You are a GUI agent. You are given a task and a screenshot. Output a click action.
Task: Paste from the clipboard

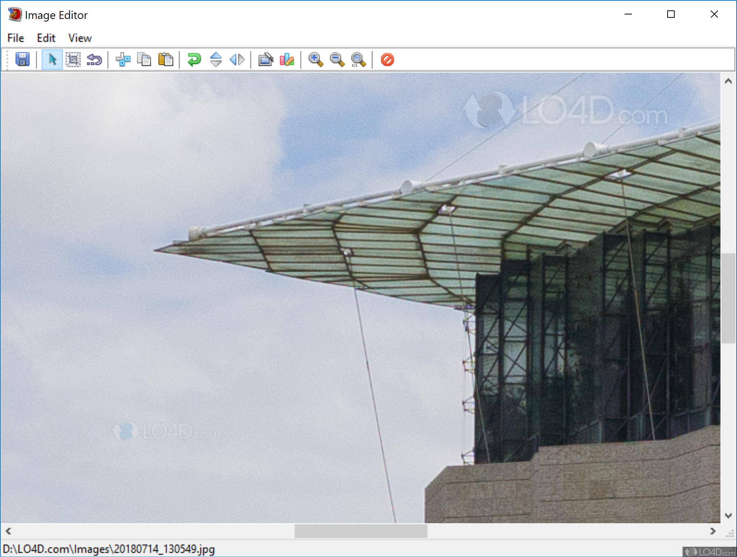[x=166, y=59]
